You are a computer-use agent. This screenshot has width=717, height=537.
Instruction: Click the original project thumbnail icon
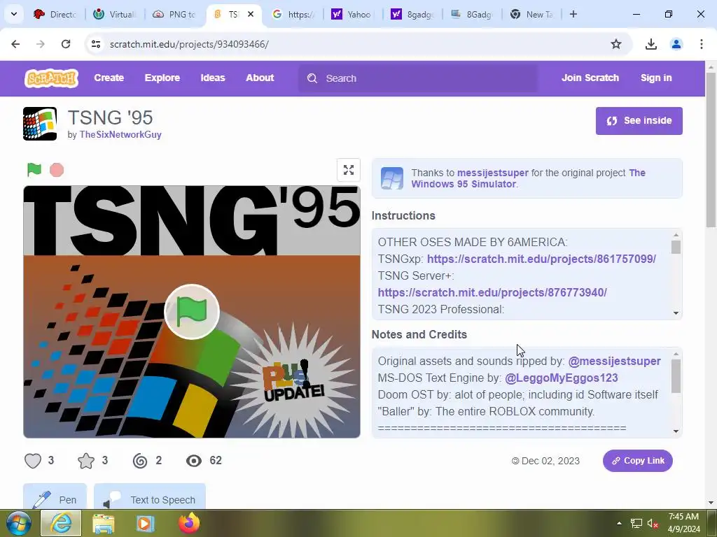[392, 178]
